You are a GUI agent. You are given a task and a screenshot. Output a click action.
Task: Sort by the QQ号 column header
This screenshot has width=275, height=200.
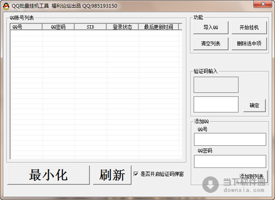pyautogui.click(x=26, y=27)
